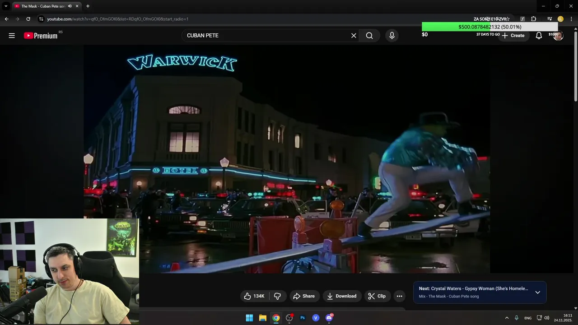Open the Windows Start menu

click(249, 318)
